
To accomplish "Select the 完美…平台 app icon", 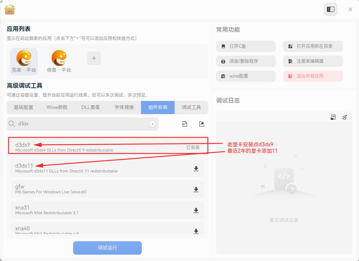I will pos(24,61).
